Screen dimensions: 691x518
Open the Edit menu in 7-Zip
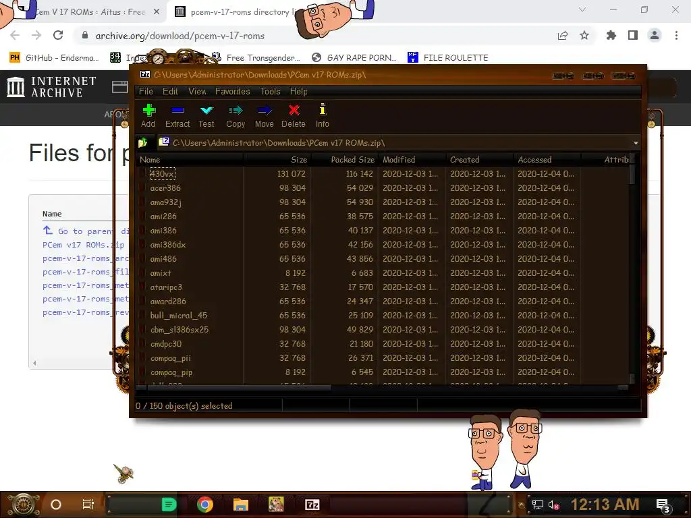(x=170, y=91)
